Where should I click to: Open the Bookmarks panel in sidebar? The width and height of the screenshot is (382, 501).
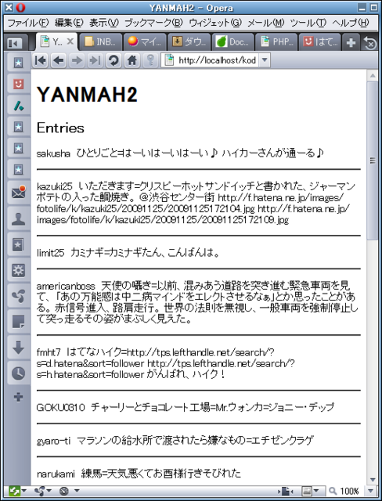[x=18, y=245]
